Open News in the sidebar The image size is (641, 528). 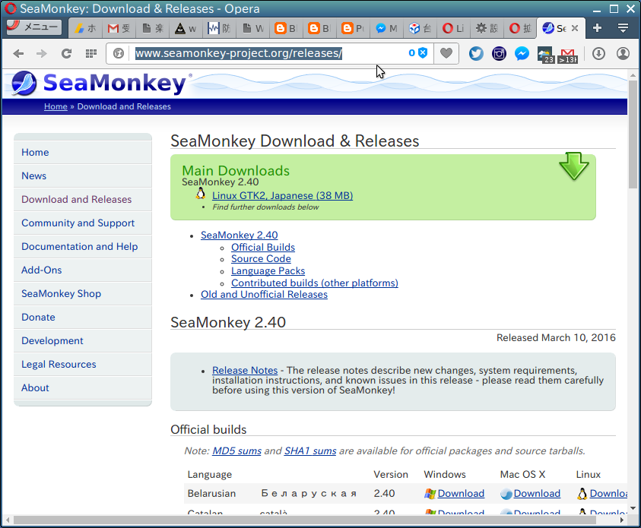point(83,176)
